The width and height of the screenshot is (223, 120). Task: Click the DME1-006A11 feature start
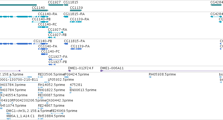pos(102,71)
